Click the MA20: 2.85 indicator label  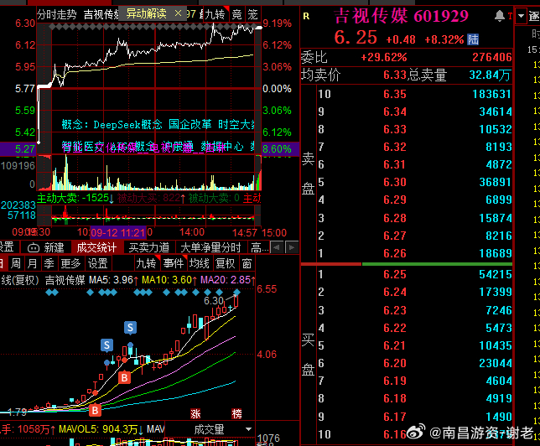pos(227,280)
